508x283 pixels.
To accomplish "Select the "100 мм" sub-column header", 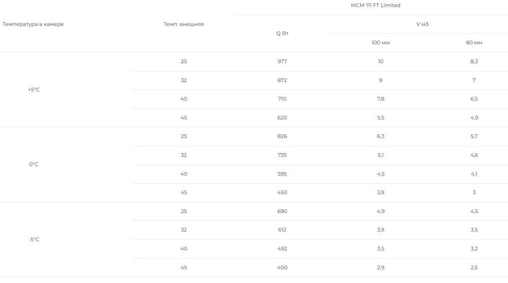I will [x=380, y=43].
